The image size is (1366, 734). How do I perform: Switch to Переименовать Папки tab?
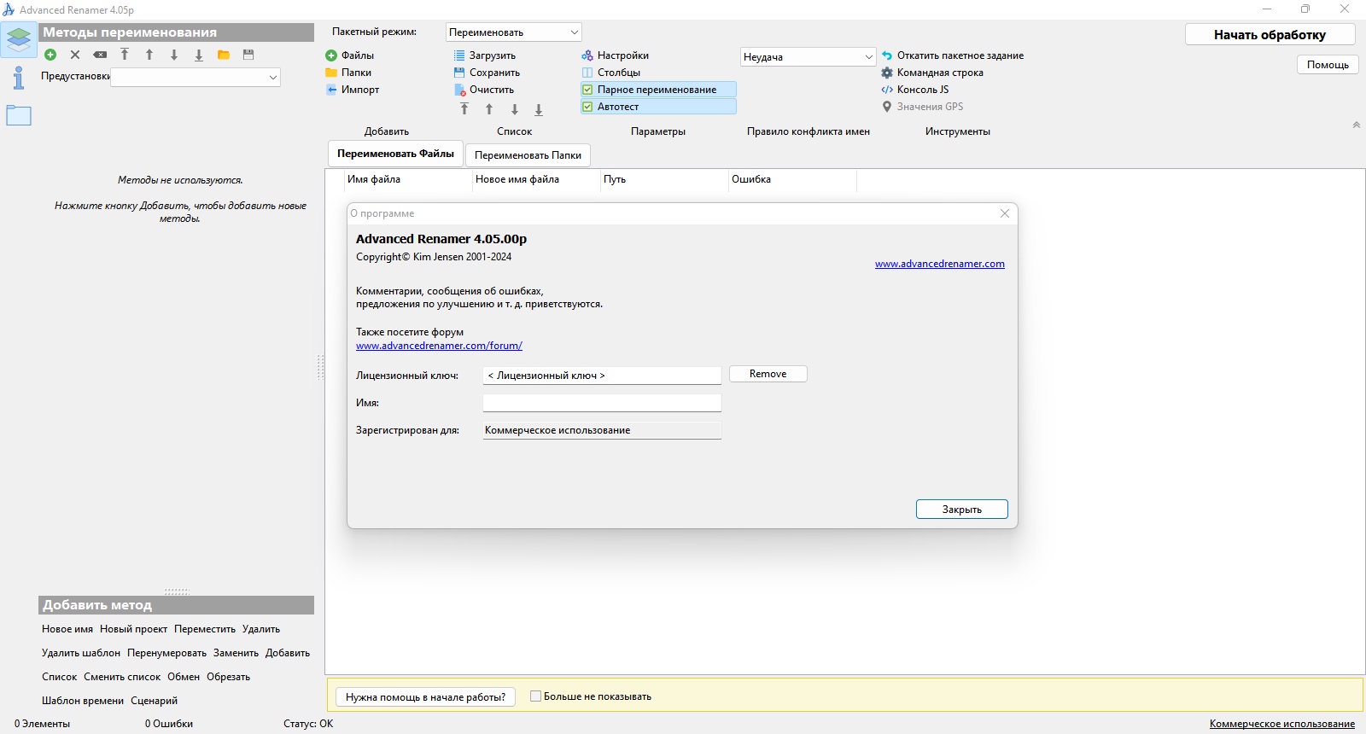(x=528, y=154)
